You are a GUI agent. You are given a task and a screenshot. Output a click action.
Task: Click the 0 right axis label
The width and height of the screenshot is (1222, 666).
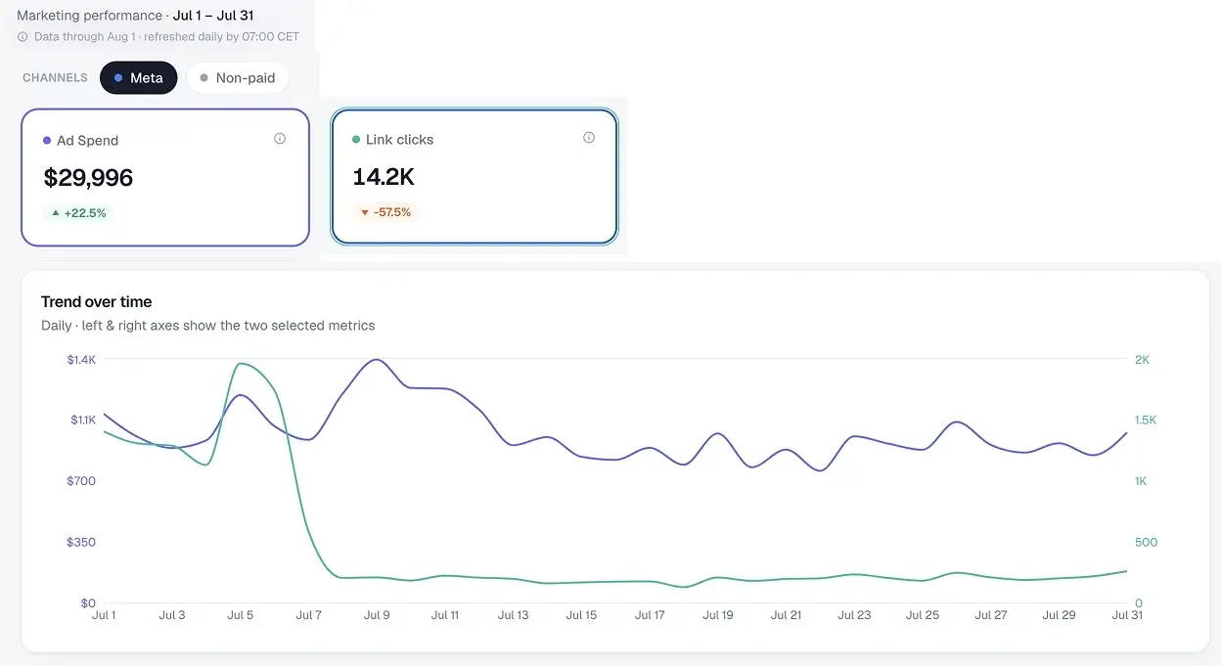(x=1139, y=603)
